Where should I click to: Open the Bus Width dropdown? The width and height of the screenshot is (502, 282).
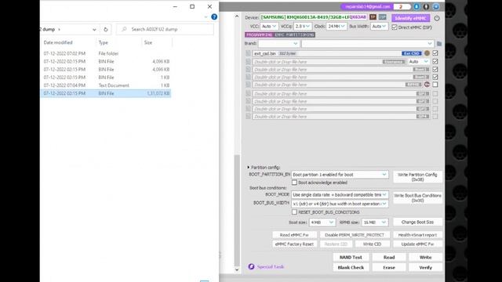click(380, 26)
